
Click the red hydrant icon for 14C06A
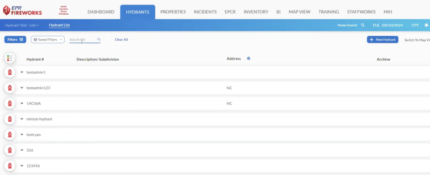[10, 104]
